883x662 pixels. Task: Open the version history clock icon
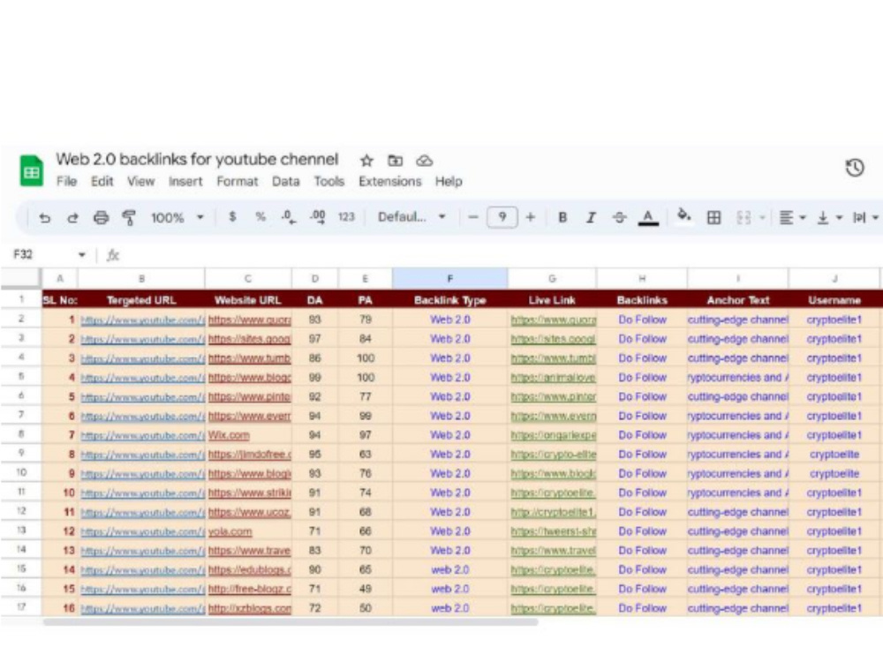854,168
